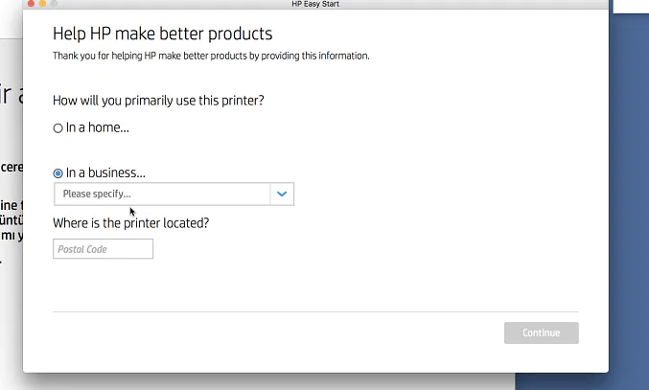Click the separator line above Continue
The height and width of the screenshot is (390, 649).
pos(315,311)
